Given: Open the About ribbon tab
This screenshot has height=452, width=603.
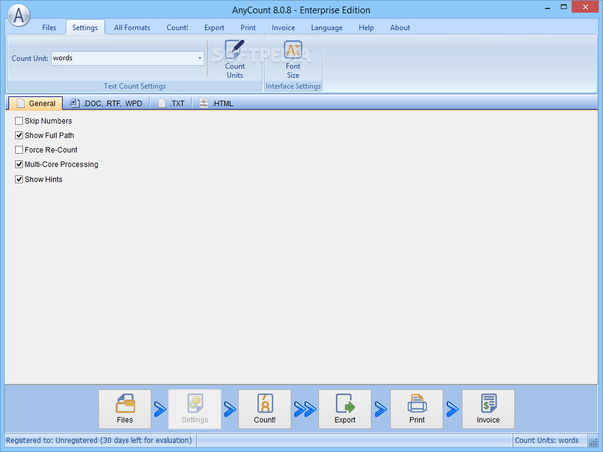Looking at the screenshot, I should pos(400,28).
